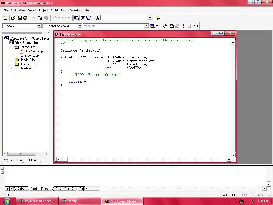Open the (Globals) class dropdown
273x205 pixels.
[39, 26]
